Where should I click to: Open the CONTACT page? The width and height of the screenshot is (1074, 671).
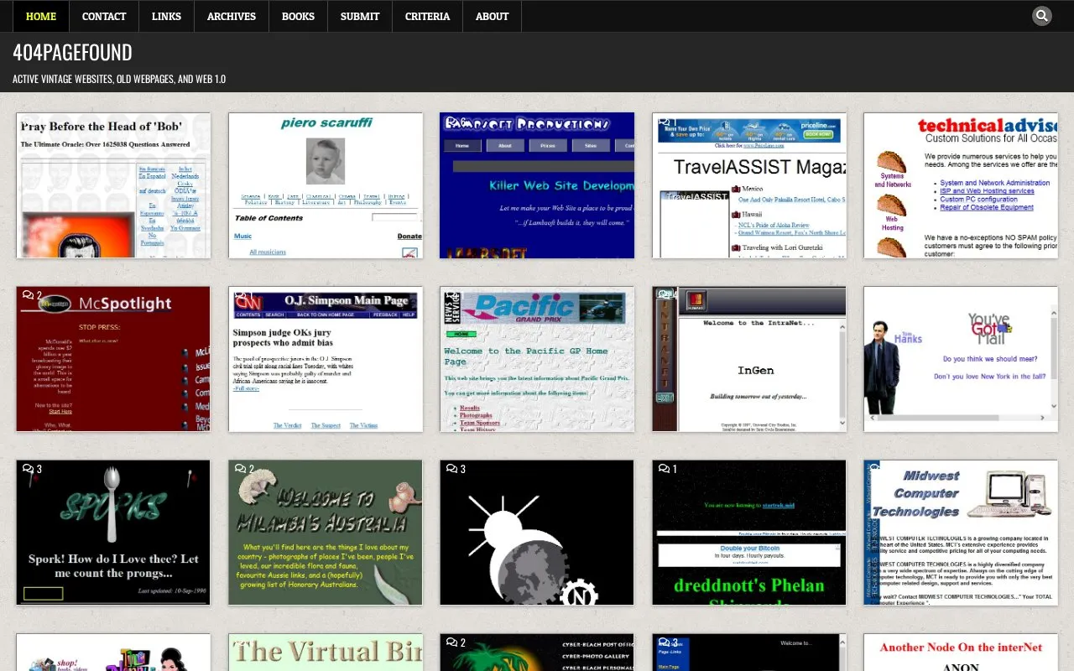pyautogui.click(x=104, y=16)
